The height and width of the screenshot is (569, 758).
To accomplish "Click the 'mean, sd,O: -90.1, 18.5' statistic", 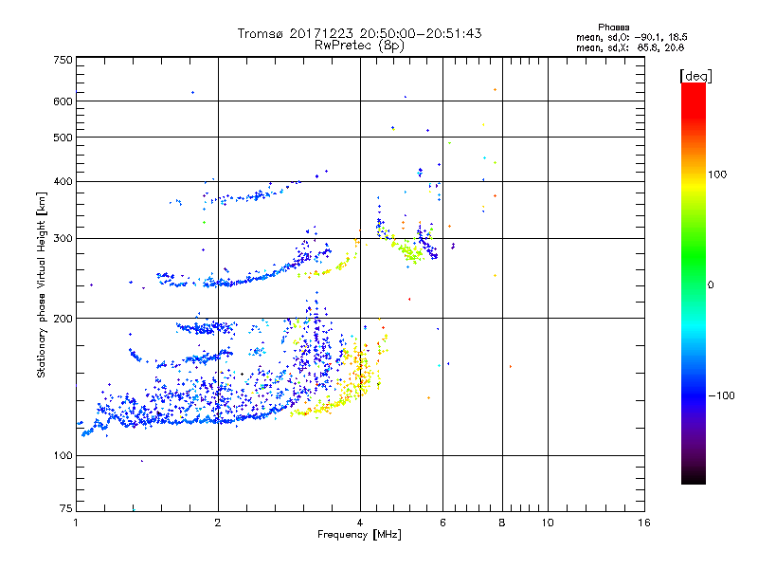I will (632, 37).
